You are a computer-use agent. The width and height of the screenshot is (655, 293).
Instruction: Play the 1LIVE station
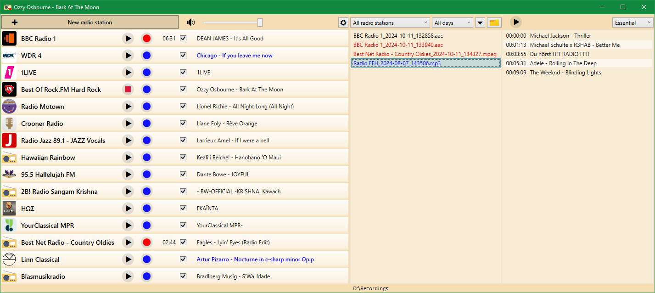coord(128,73)
